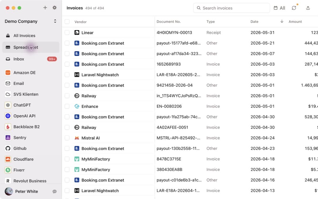Click the refresh sync icon in the toolbar
The height and width of the screenshot is (199, 318).
point(294,8)
